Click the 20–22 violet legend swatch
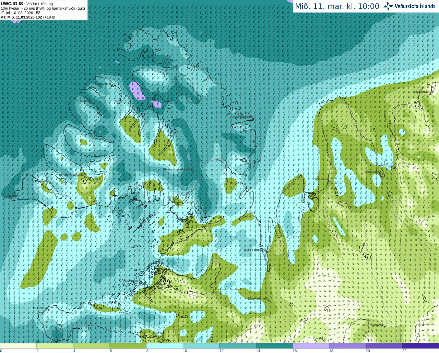 (x=384, y=346)
